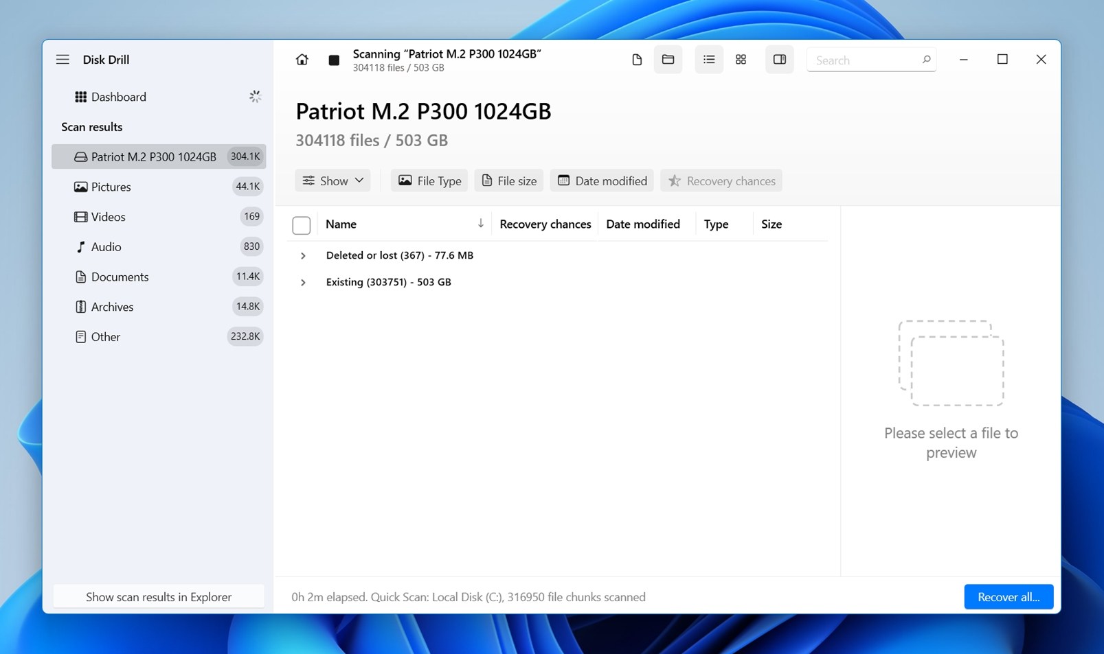The height and width of the screenshot is (654, 1104).
Task: Click the 304.1K count badge
Action: [x=245, y=156]
